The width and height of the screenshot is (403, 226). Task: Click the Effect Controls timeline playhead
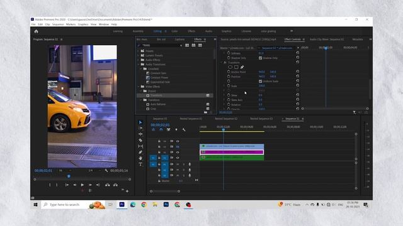tap(326, 48)
